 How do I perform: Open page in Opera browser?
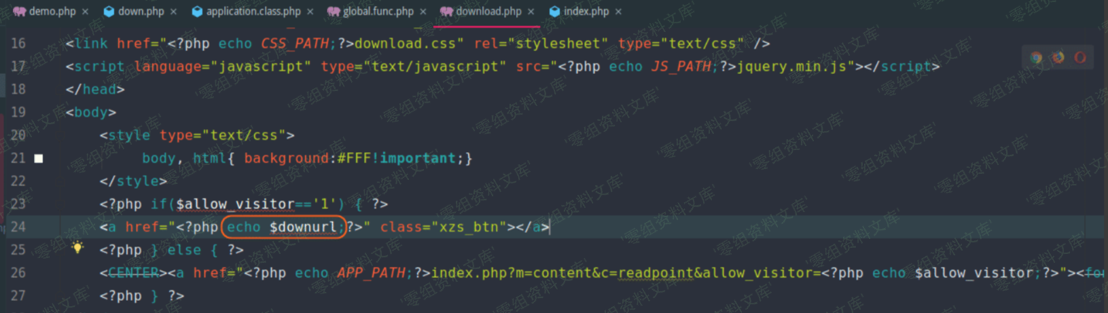1080,58
